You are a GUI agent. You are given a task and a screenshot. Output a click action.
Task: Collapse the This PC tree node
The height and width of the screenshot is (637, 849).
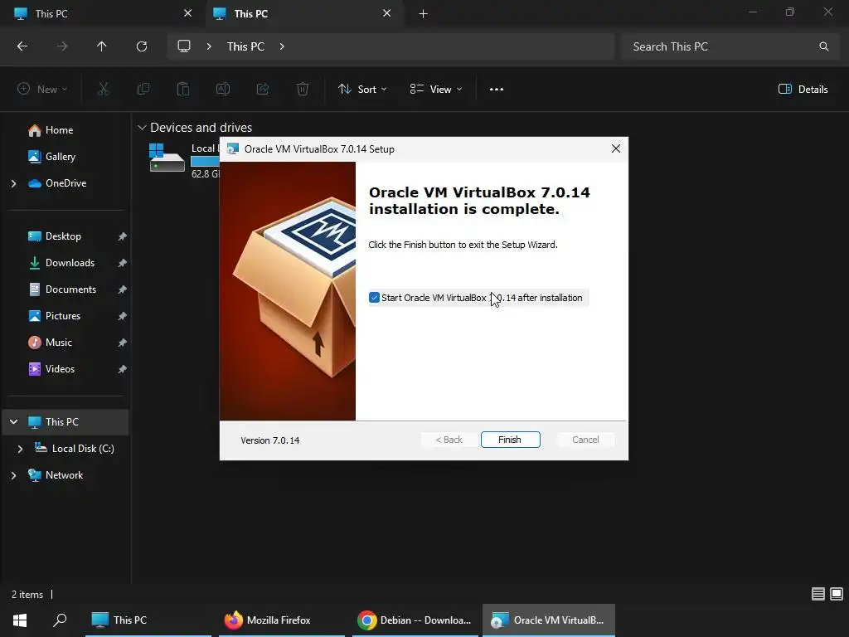coord(13,422)
